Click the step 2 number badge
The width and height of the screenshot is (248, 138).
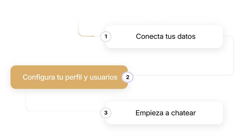coord(128,77)
